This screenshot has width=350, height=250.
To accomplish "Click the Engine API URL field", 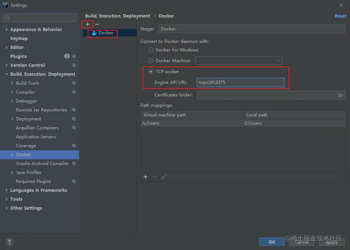I will click(x=240, y=82).
